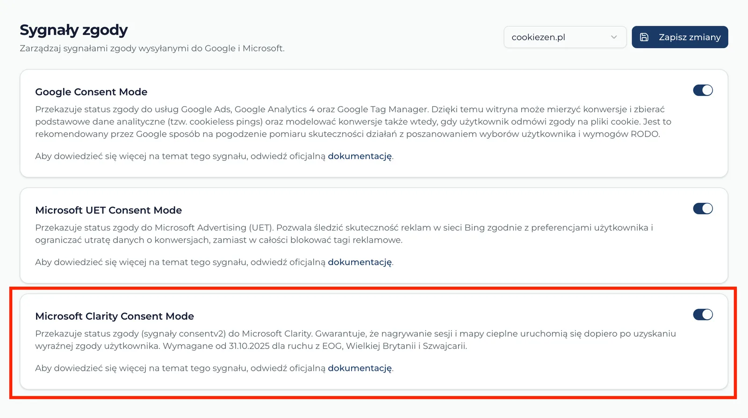Screen dimensions: 748x418
Task: Save changes with Zapisz zmiany button
Action: (x=680, y=37)
